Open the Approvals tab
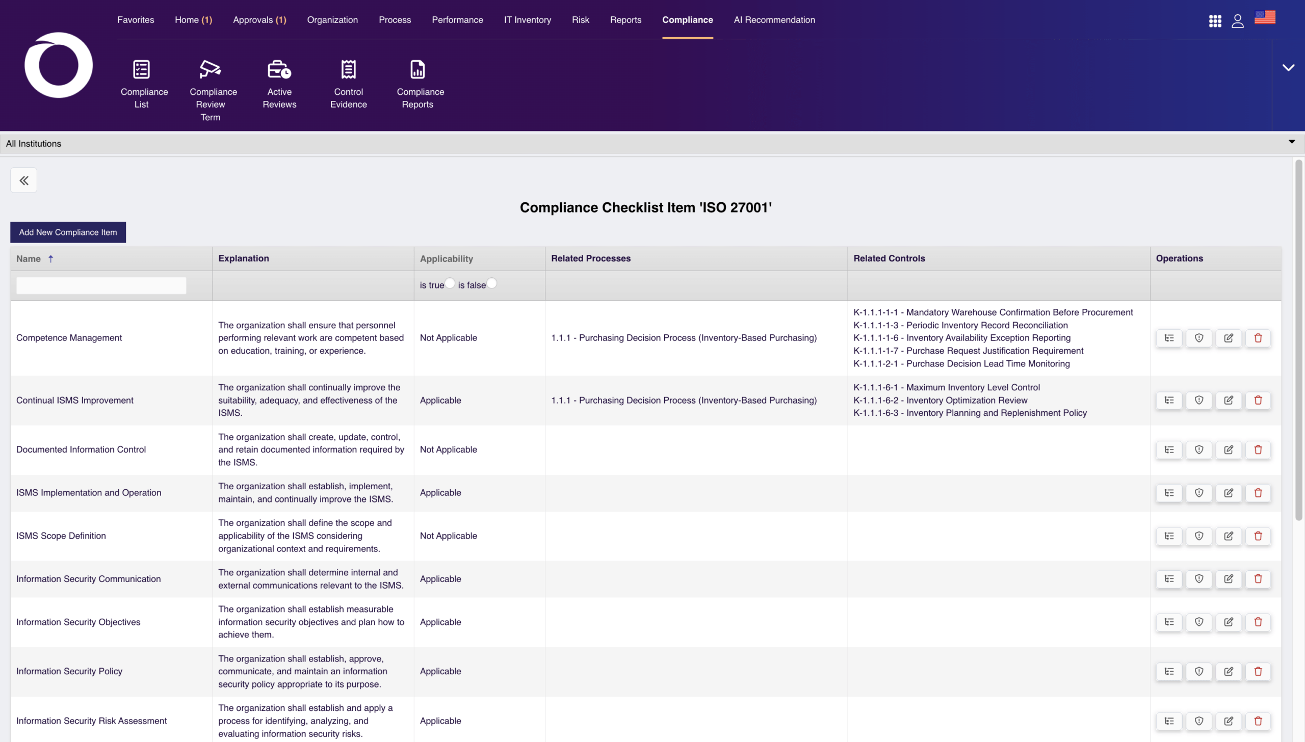This screenshot has height=742, width=1305. click(x=259, y=20)
